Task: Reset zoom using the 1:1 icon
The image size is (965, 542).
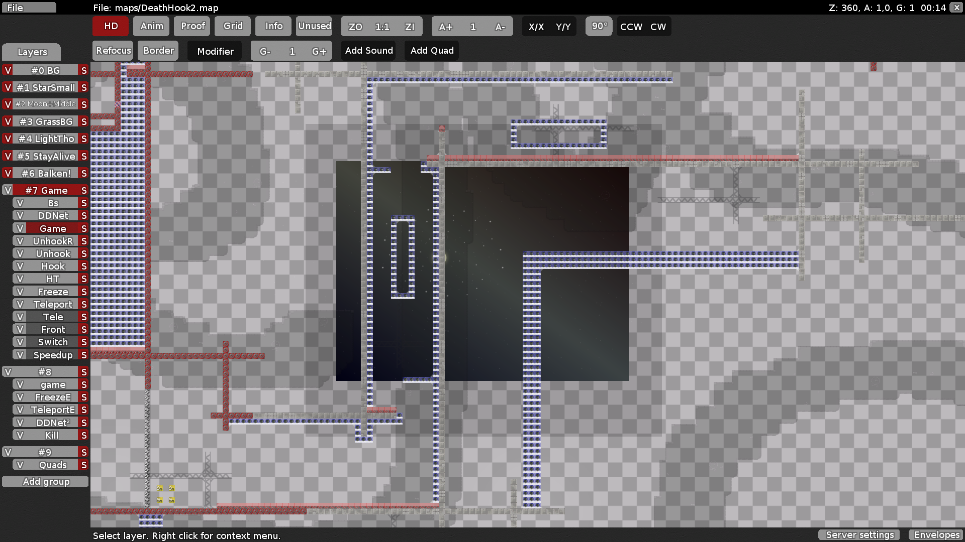Action: tap(382, 27)
